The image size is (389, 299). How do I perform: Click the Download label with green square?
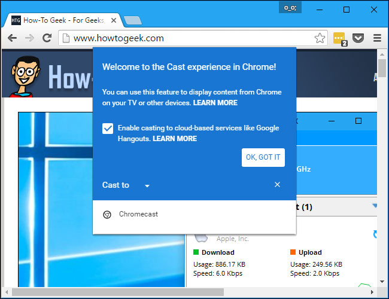click(x=214, y=252)
